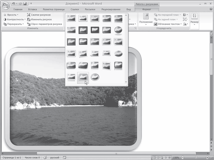Screen dimensions: 214x160
Task: Click the Размер size button
Action: (x=194, y=19)
